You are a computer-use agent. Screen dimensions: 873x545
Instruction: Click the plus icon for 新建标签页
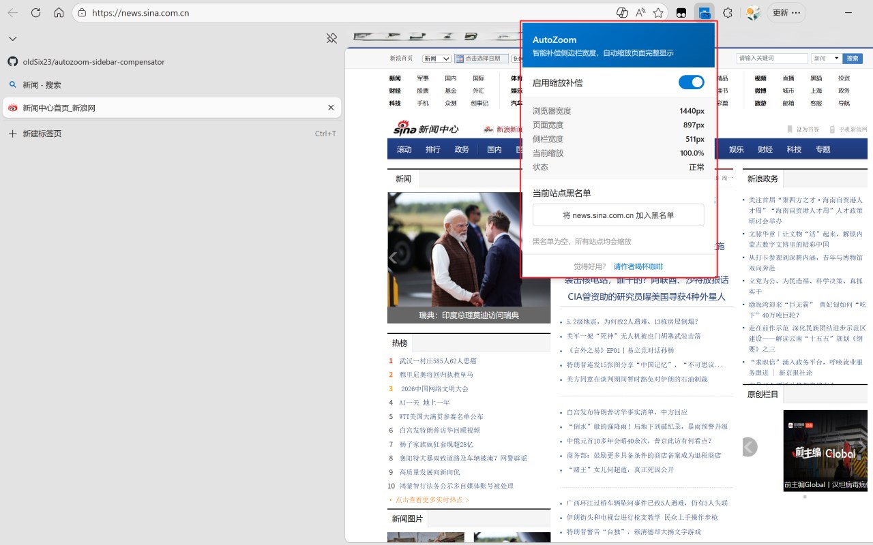[12, 134]
